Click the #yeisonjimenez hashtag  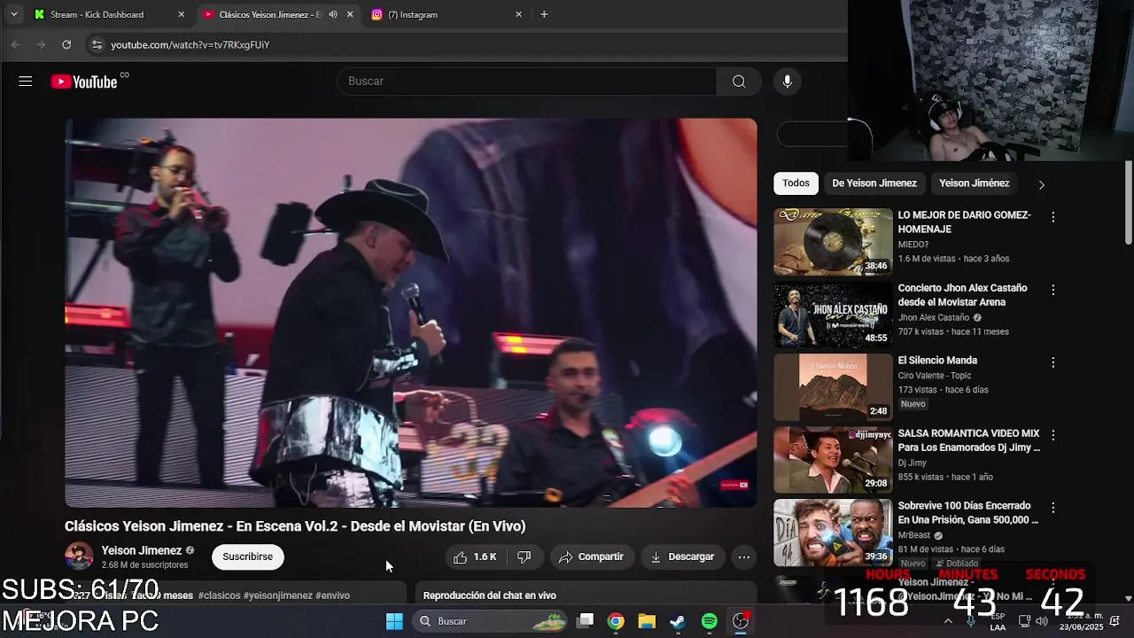coord(277,595)
